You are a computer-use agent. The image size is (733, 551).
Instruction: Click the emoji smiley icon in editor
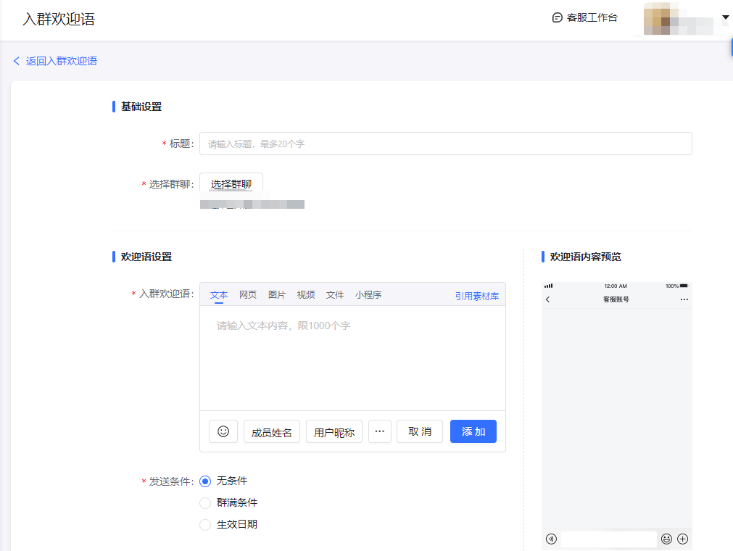pyautogui.click(x=223, y=431)
